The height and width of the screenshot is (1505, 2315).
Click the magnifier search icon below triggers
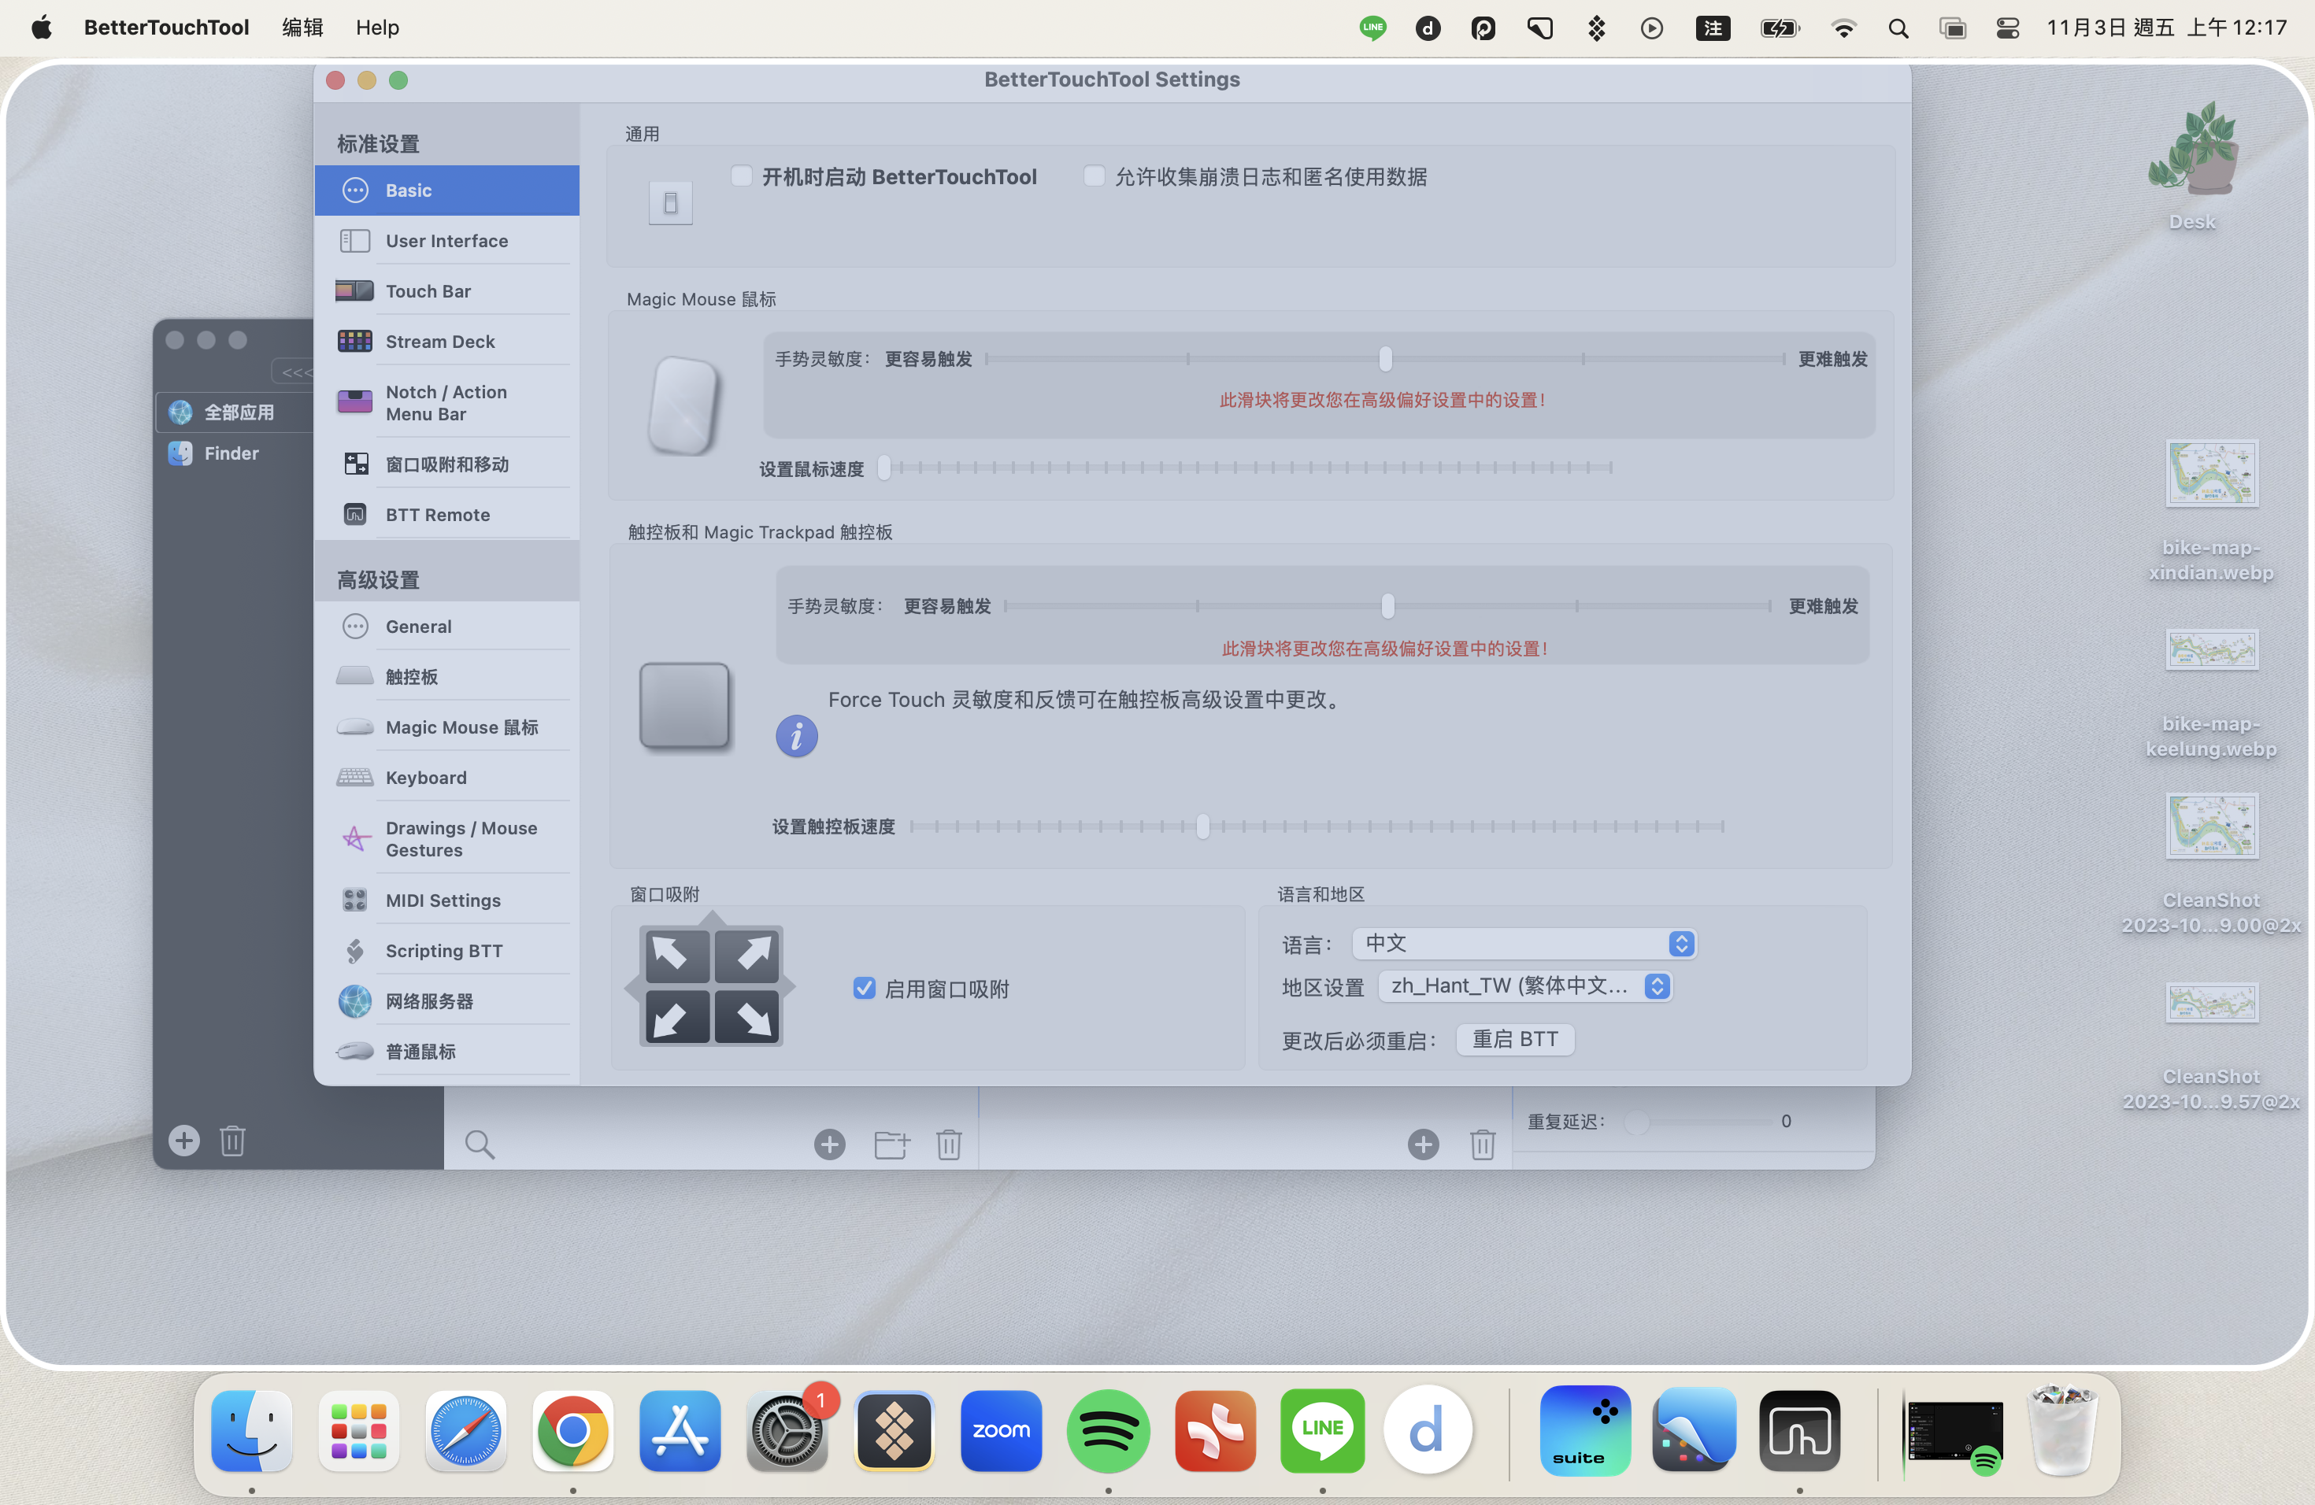coord(479,1144)
